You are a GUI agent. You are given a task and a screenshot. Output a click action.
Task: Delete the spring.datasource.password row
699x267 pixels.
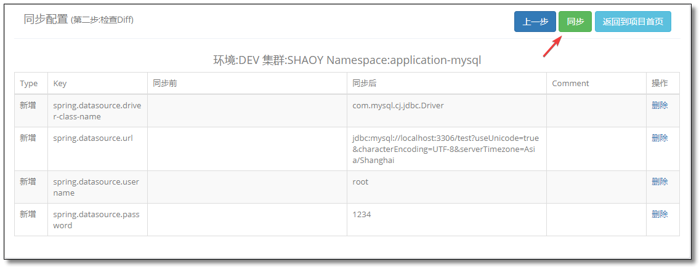(x=660, y=214)
